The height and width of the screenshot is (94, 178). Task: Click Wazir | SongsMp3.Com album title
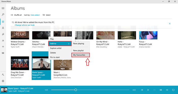point(61,74)
